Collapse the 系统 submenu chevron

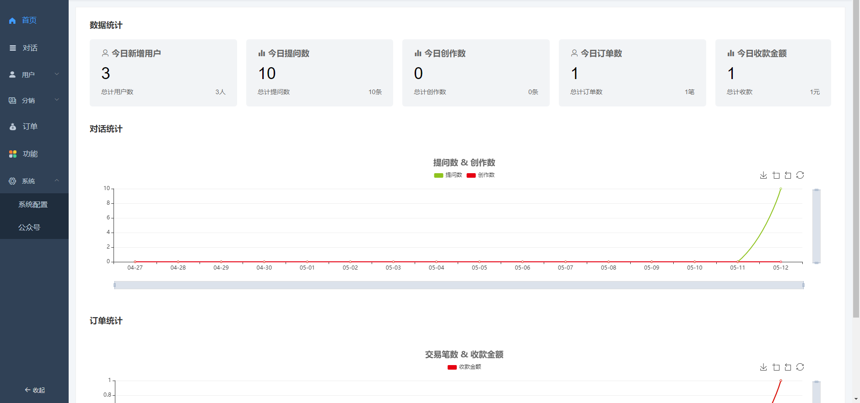pyautogui.click(x=57, y=180)
